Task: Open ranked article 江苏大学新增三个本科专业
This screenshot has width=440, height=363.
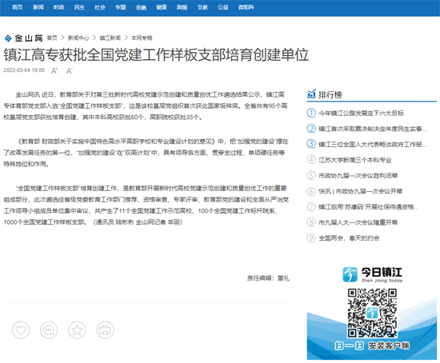Action: tap(355, 160)
